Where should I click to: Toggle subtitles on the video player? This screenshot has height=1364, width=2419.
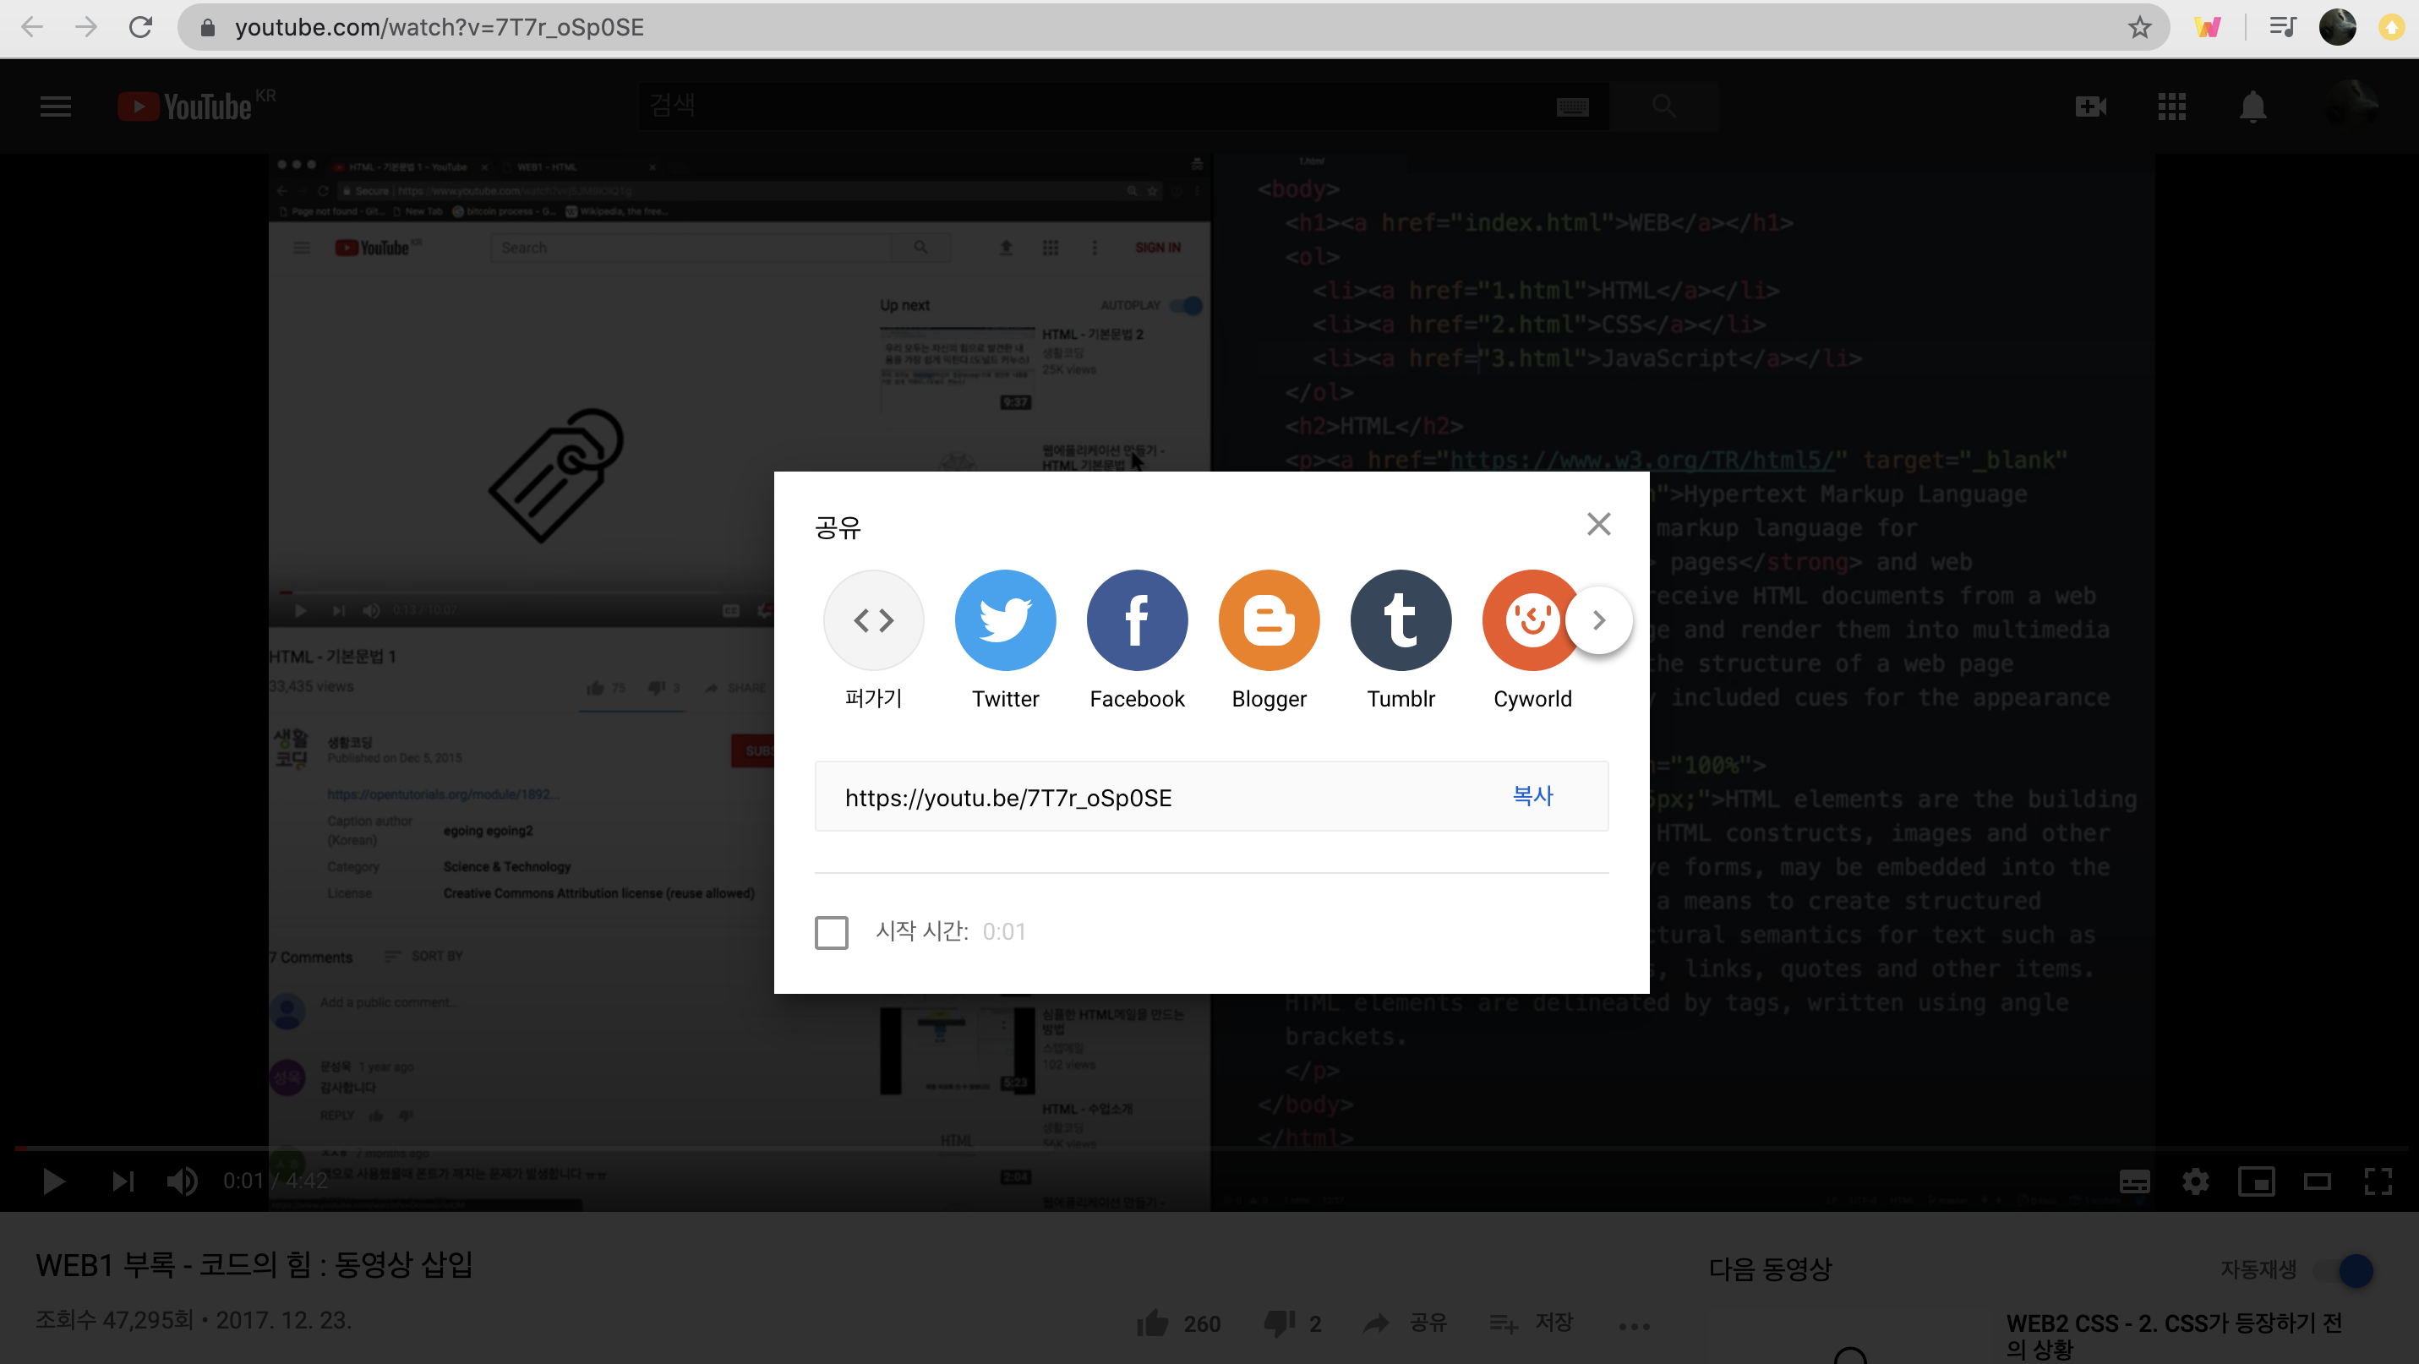coord(2134,1181)
